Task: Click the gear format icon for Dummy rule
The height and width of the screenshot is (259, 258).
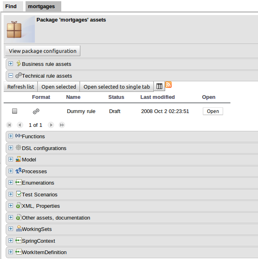Action: (36, 111)
